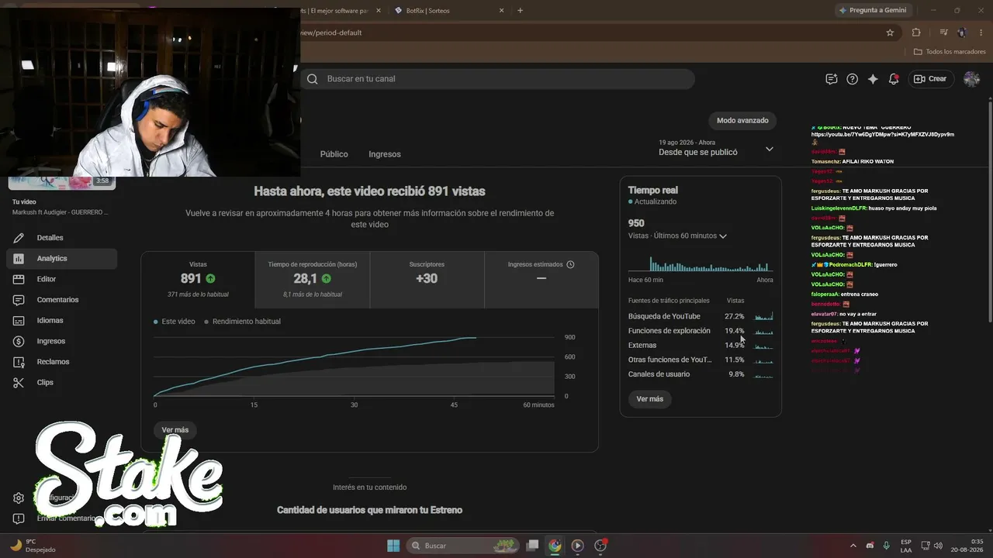Screen dimensions: 993x558
Task: Switch to the Público tab
Action: [x=334, y=154]
